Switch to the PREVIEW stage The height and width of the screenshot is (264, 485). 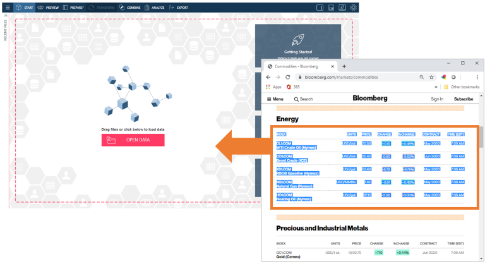click(48, 8)
